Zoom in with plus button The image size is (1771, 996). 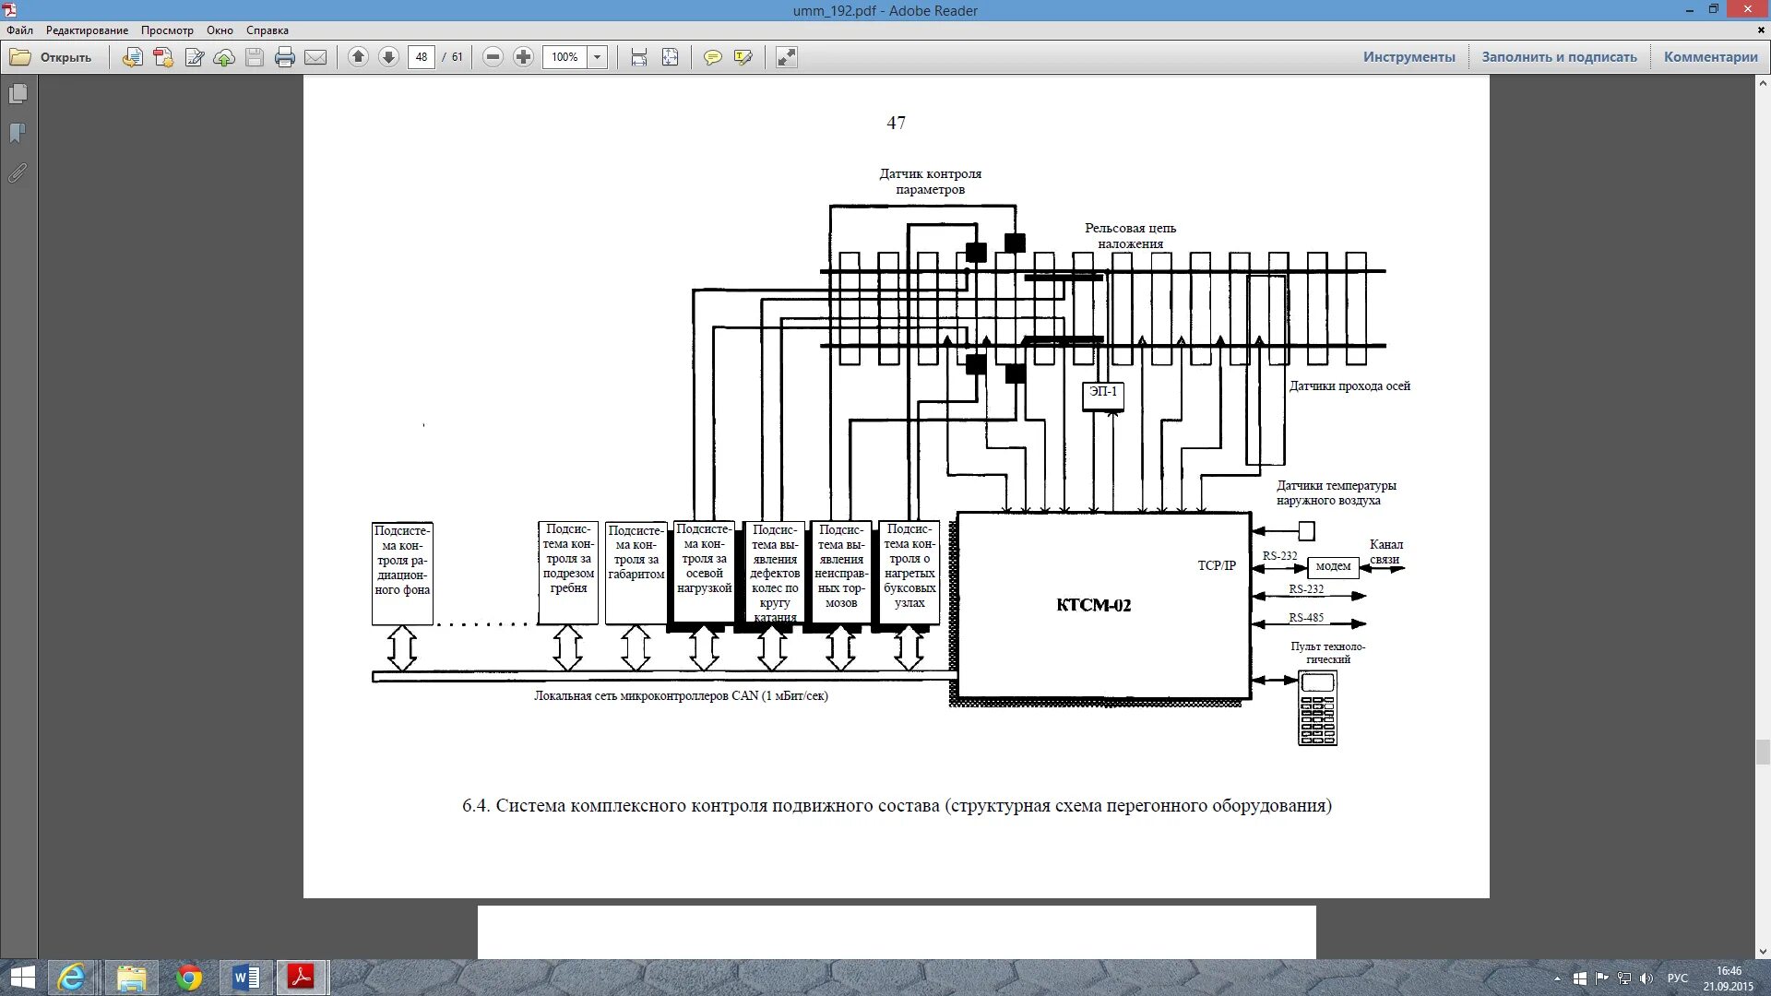click(523, 57)
